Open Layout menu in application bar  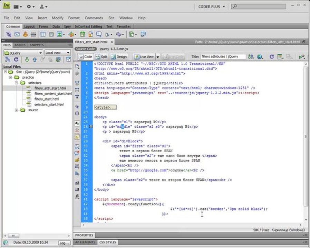18,7
